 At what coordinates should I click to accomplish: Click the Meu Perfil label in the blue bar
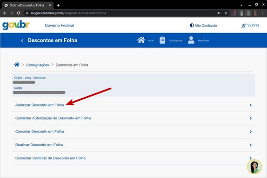coord(203,41)
